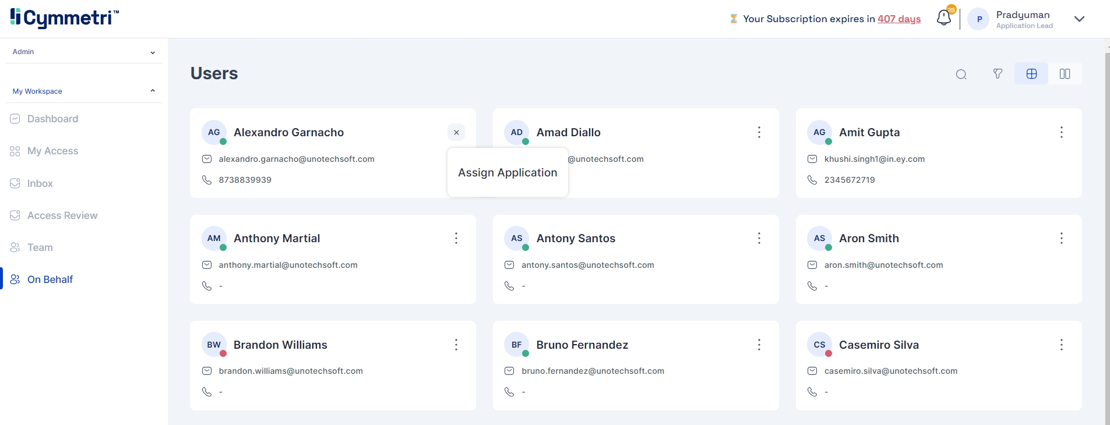Switch to column list view
1110x425 pixels.
click(x=1065, y=74)
